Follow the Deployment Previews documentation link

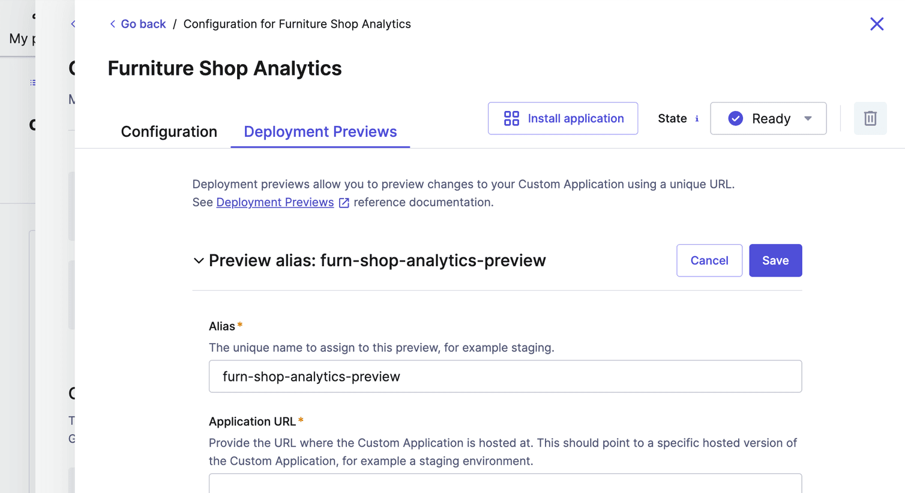click(x=275, y=202)
